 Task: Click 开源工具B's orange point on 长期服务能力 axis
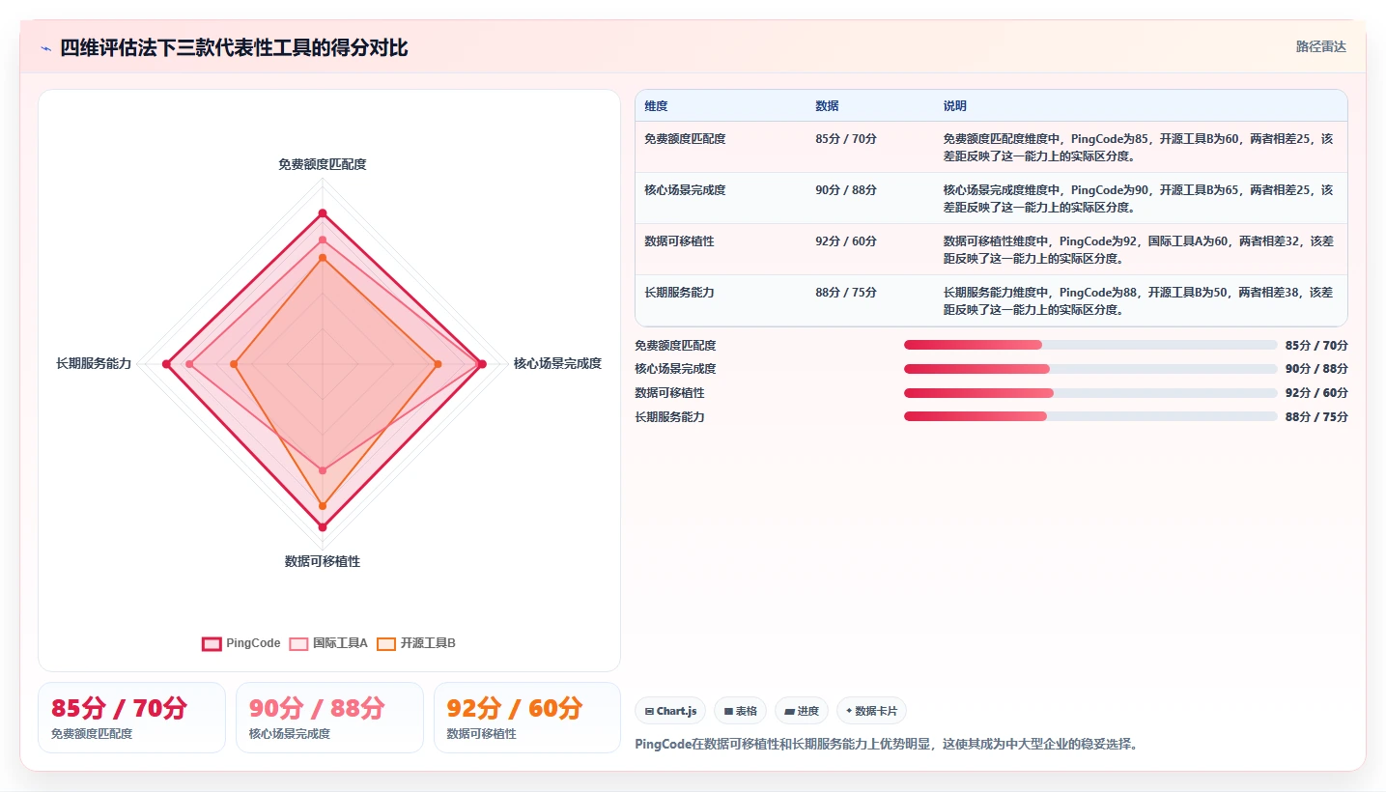coord(234,364)
